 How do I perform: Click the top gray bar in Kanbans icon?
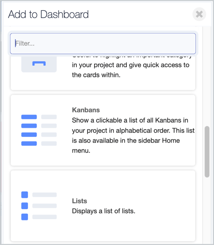pyautogui.click(x=49, y=117)
